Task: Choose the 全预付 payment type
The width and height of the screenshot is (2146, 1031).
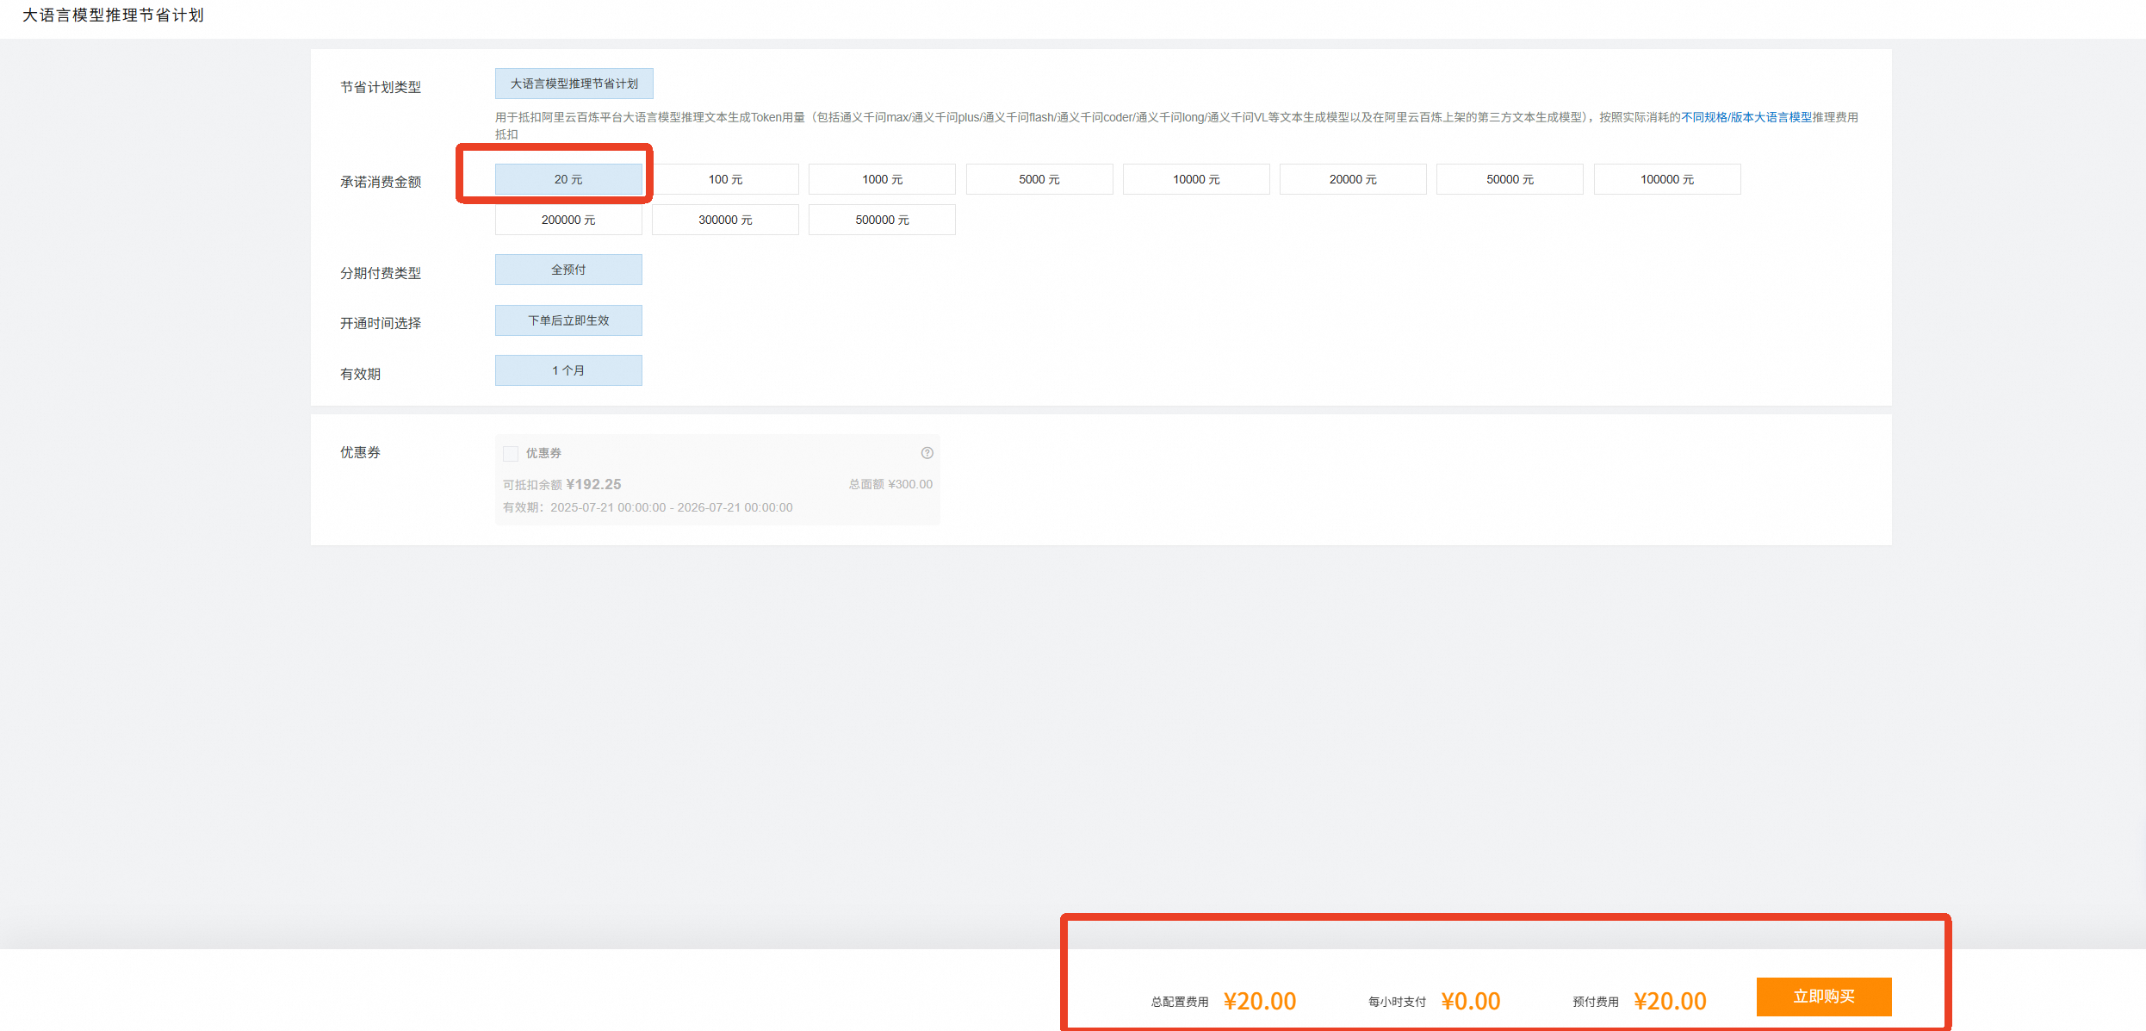Action: click(x=568, y=270)
